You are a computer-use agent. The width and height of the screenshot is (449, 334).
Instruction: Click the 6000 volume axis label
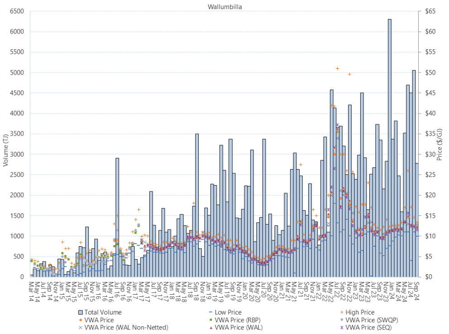click(x=17, y=32)
